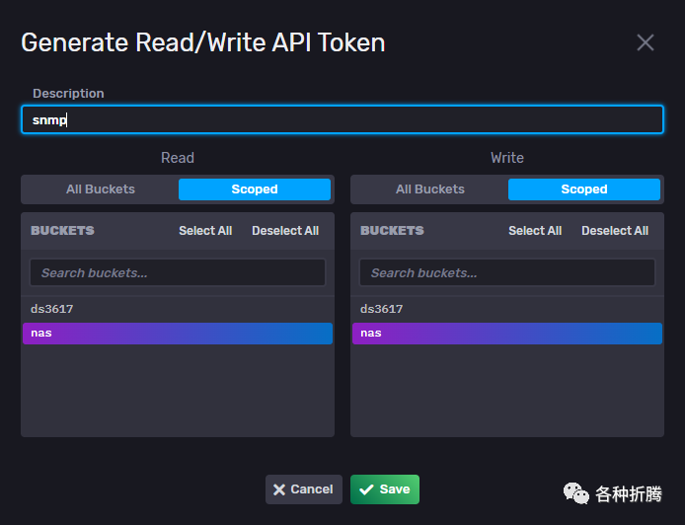The height and width of the screenshot is (525, 685).
Task: Click Deselect All in Write buckets
Action: coord(615,231)
